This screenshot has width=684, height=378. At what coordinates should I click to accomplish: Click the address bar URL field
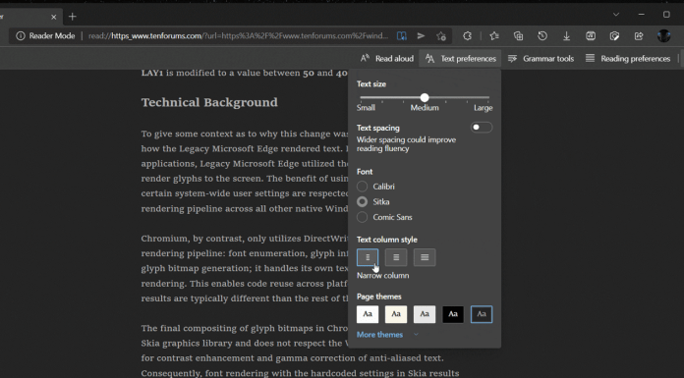pyautogui.click(x=238, y=35)
